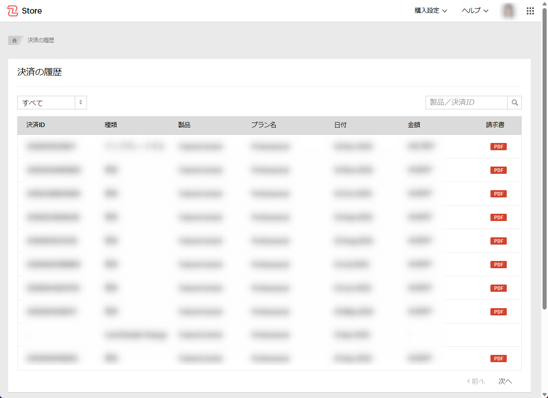Click the home breadcrumb icon
The height and width of the screenshot is (398, 548).
(x=14, y=40)
